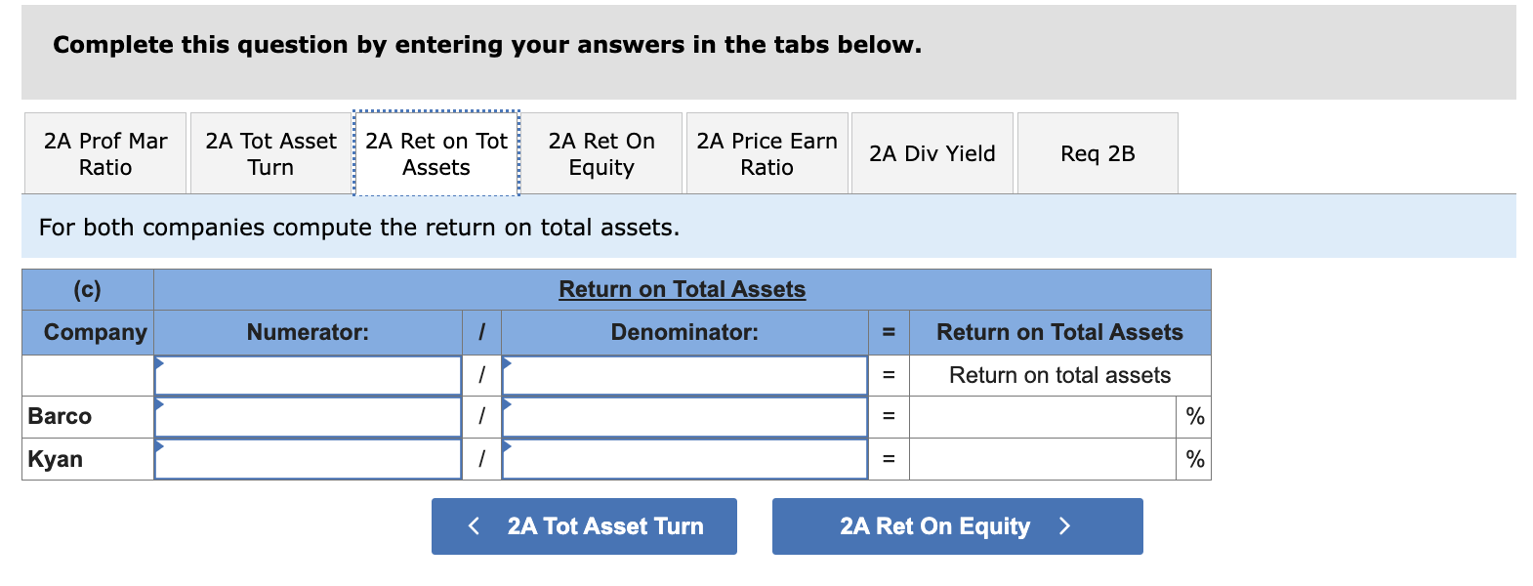Screen dimensions: 1533x586
Task: Click the Return on Total Assets table header
Action: point(682,289)
